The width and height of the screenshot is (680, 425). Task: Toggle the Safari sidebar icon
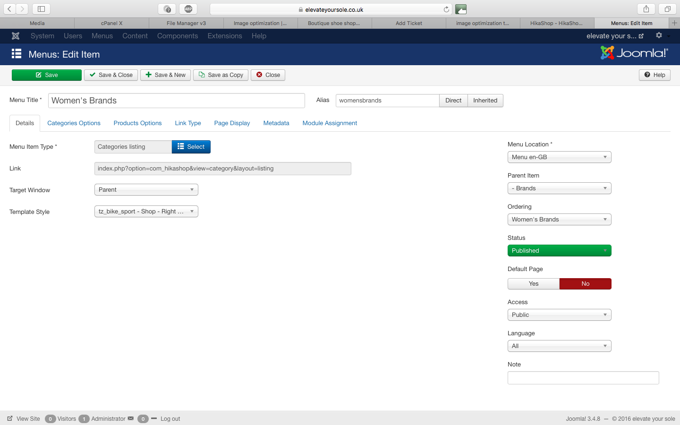[41, 9]
